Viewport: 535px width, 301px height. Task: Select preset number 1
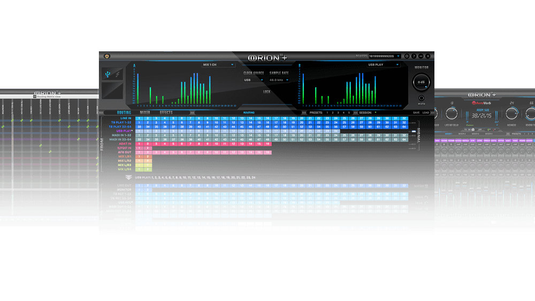pos(327,113)
